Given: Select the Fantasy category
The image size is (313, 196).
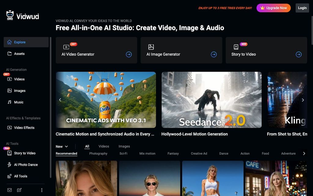Looking at the screenshot, I should [x=173, y=154].
